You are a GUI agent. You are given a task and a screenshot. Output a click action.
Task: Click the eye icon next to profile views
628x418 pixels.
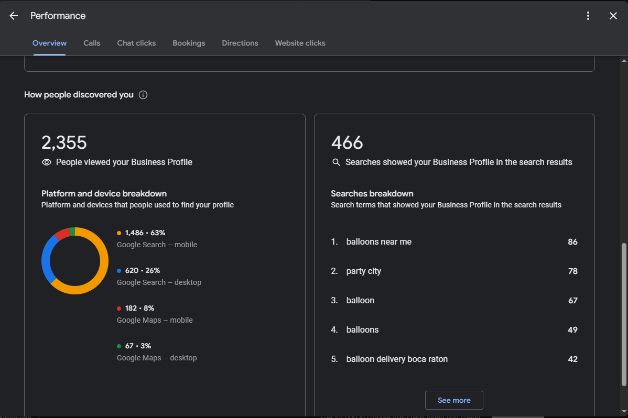47,162
